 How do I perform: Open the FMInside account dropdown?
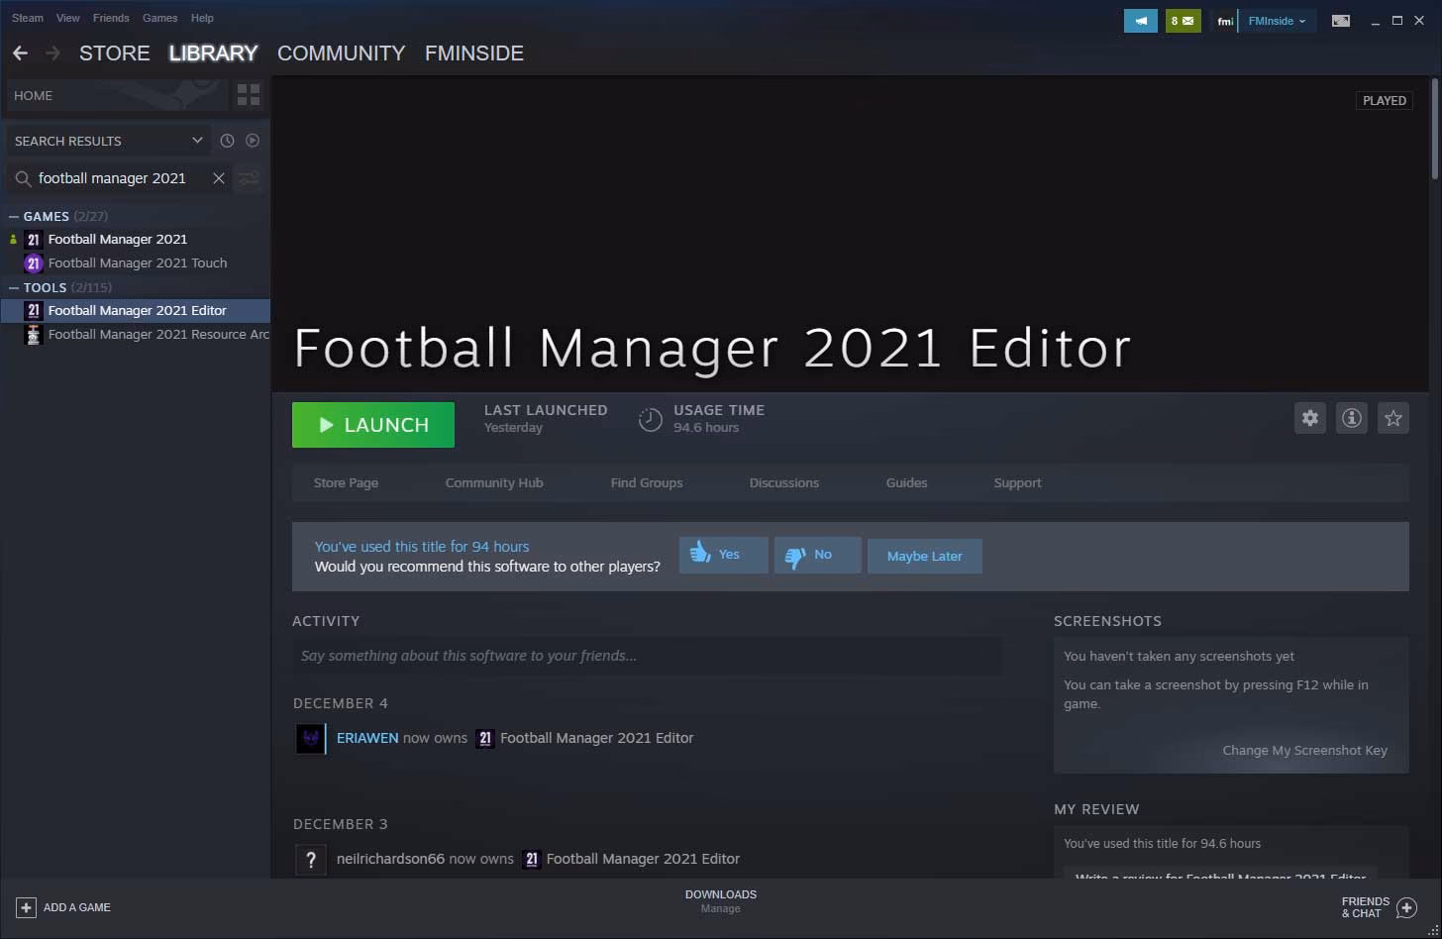(x=1277, y=20)
